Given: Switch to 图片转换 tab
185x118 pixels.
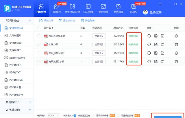Looking at the screenshot, I should (103, 8).
